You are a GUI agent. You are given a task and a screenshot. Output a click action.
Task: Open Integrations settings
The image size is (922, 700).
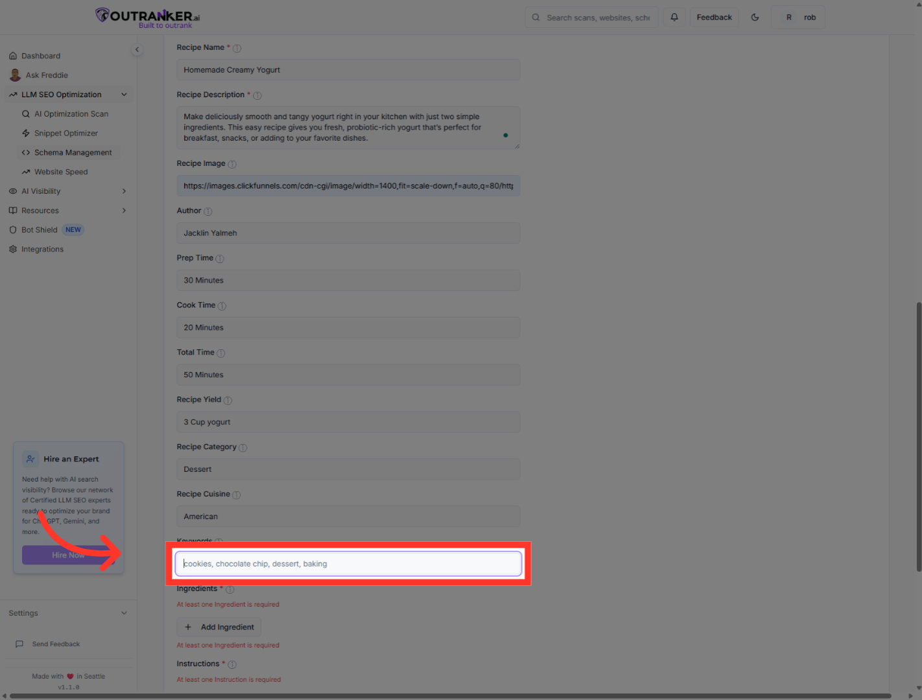[x=42, y=249]
